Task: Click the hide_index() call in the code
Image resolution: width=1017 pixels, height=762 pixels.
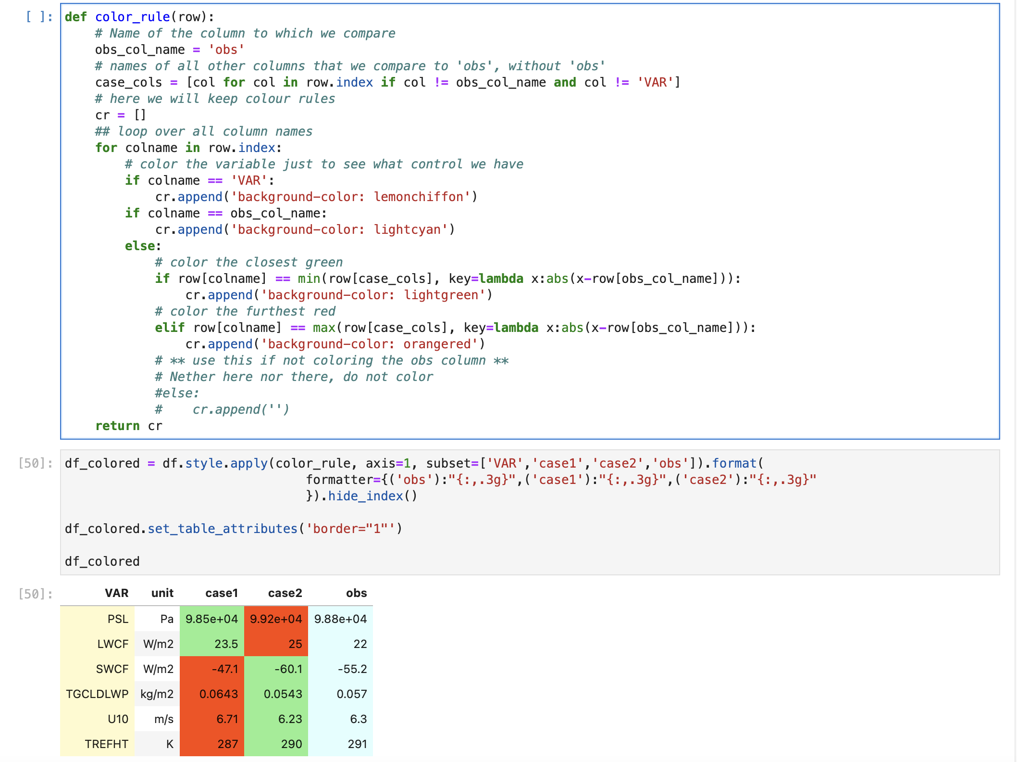Action: click(373, 496)
